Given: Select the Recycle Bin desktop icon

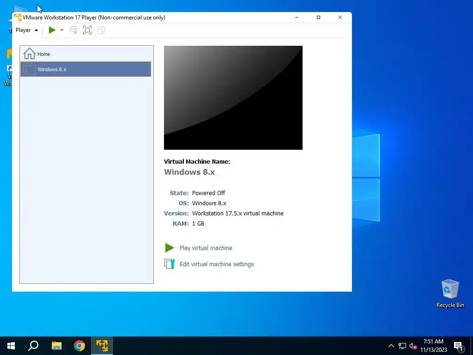Looking at the screenshot, I should (x=450, y=294).
